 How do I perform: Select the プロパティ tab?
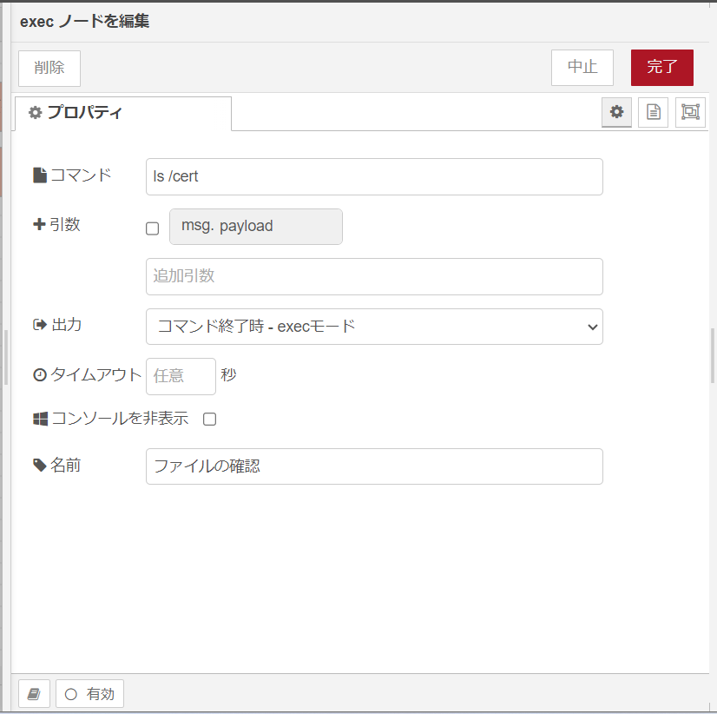click(x=123, y=113)
